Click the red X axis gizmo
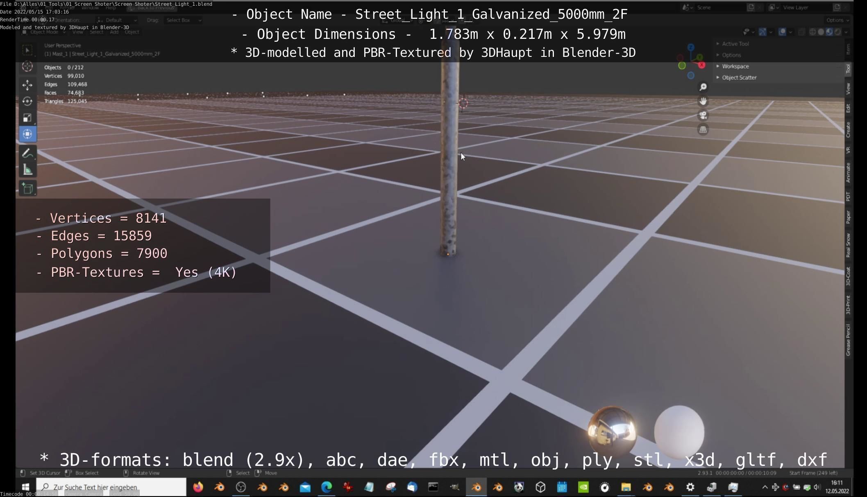The width and height of the screenshot is (867, 497). click(x=701, y=65)
